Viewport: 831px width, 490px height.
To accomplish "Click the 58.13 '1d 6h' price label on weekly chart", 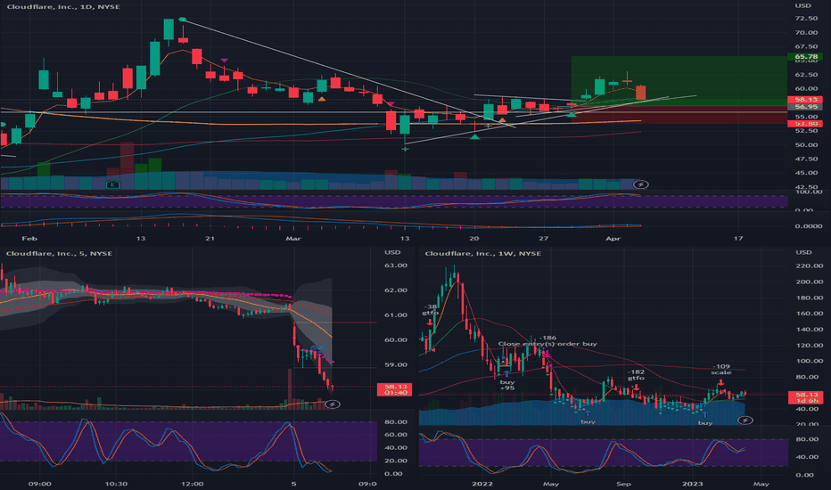I will coord(806,397).
